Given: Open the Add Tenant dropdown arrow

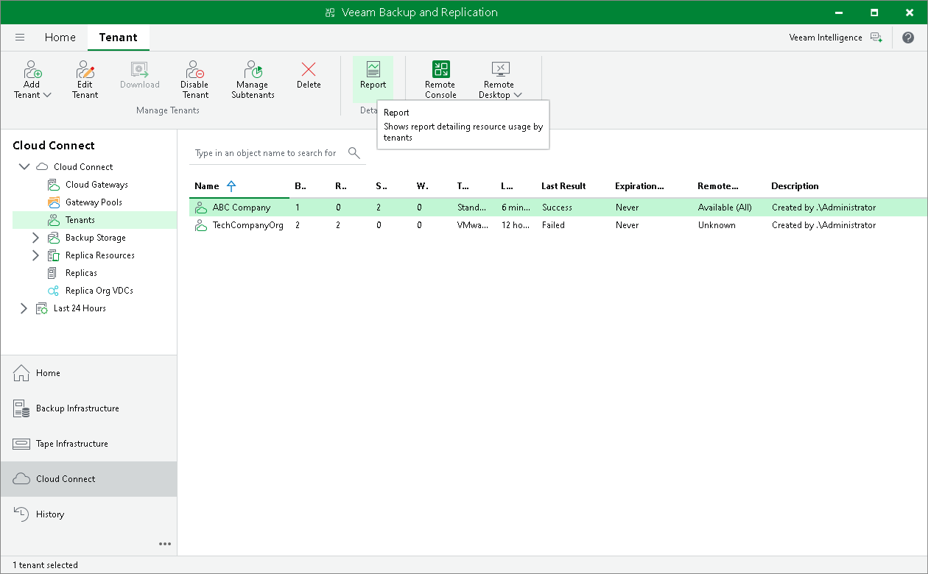Looking at the screenshot, I should [x=47, y=95].
